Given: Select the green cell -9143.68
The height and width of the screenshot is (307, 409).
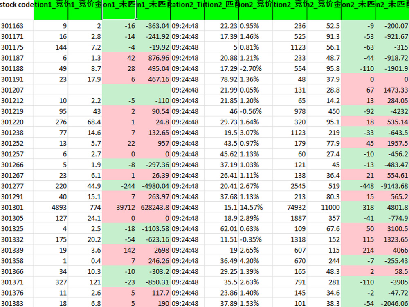Looking at the screenshot, I should pos(392,186).
